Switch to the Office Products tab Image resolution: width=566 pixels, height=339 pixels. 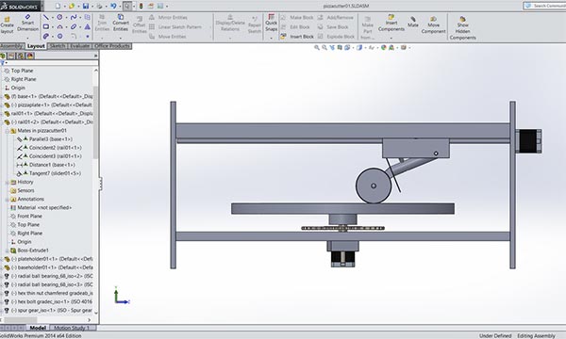coord(112,46)
